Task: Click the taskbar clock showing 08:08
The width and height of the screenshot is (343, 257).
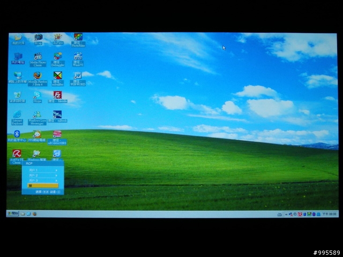Action: 329,214
